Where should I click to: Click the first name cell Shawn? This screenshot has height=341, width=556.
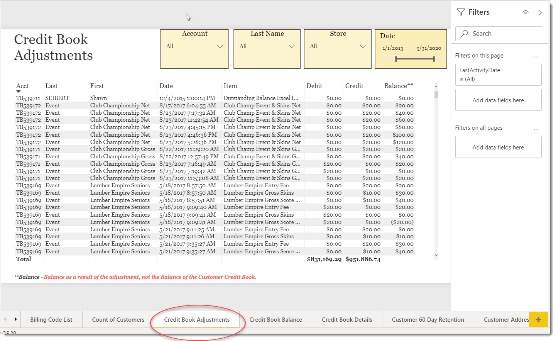pyautogui.click(x=98, y=98)
